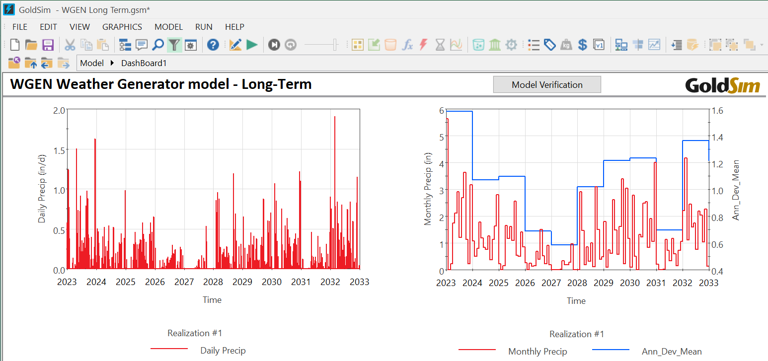The height and width of the screenshot is (361, 768).
Task: Click the gray gear with lightning icon
Action: pos(511,45)
